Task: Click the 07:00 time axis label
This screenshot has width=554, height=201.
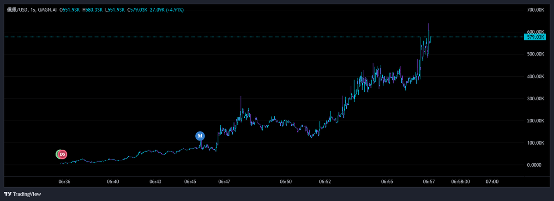Action: click(x=492, y=182)
